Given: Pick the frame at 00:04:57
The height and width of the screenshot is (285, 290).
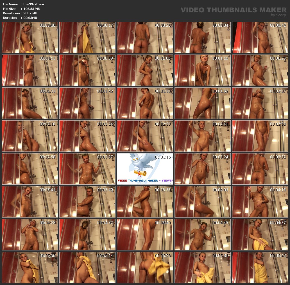Looking at the screenshot, I should (260, 234).
